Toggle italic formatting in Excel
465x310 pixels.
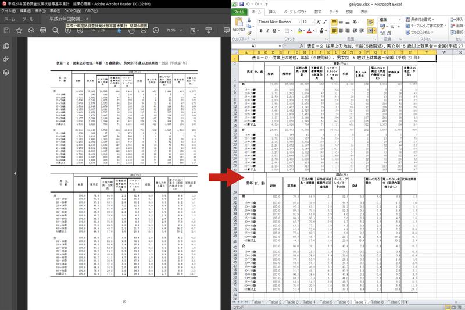point(267,31)
